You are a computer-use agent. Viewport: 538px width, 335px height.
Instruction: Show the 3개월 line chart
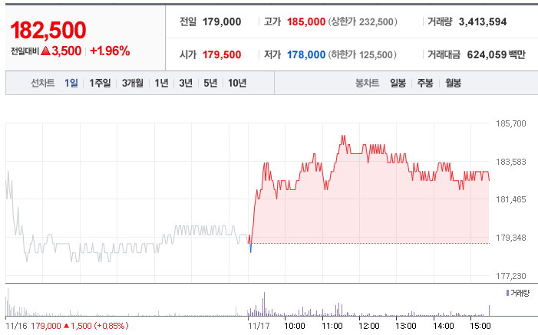[x=133, y=83]
